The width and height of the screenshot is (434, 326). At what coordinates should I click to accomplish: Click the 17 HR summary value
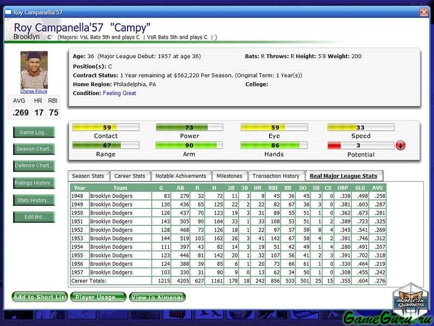(x=39, y=112)
